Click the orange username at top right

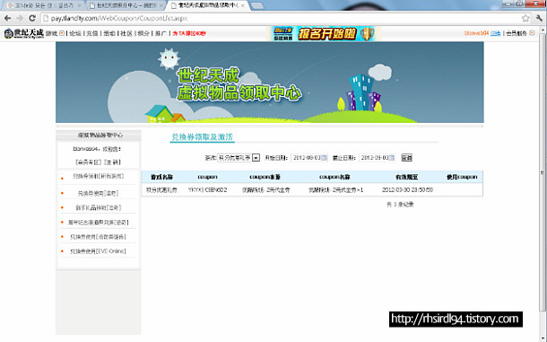click(x=476, y=33)
